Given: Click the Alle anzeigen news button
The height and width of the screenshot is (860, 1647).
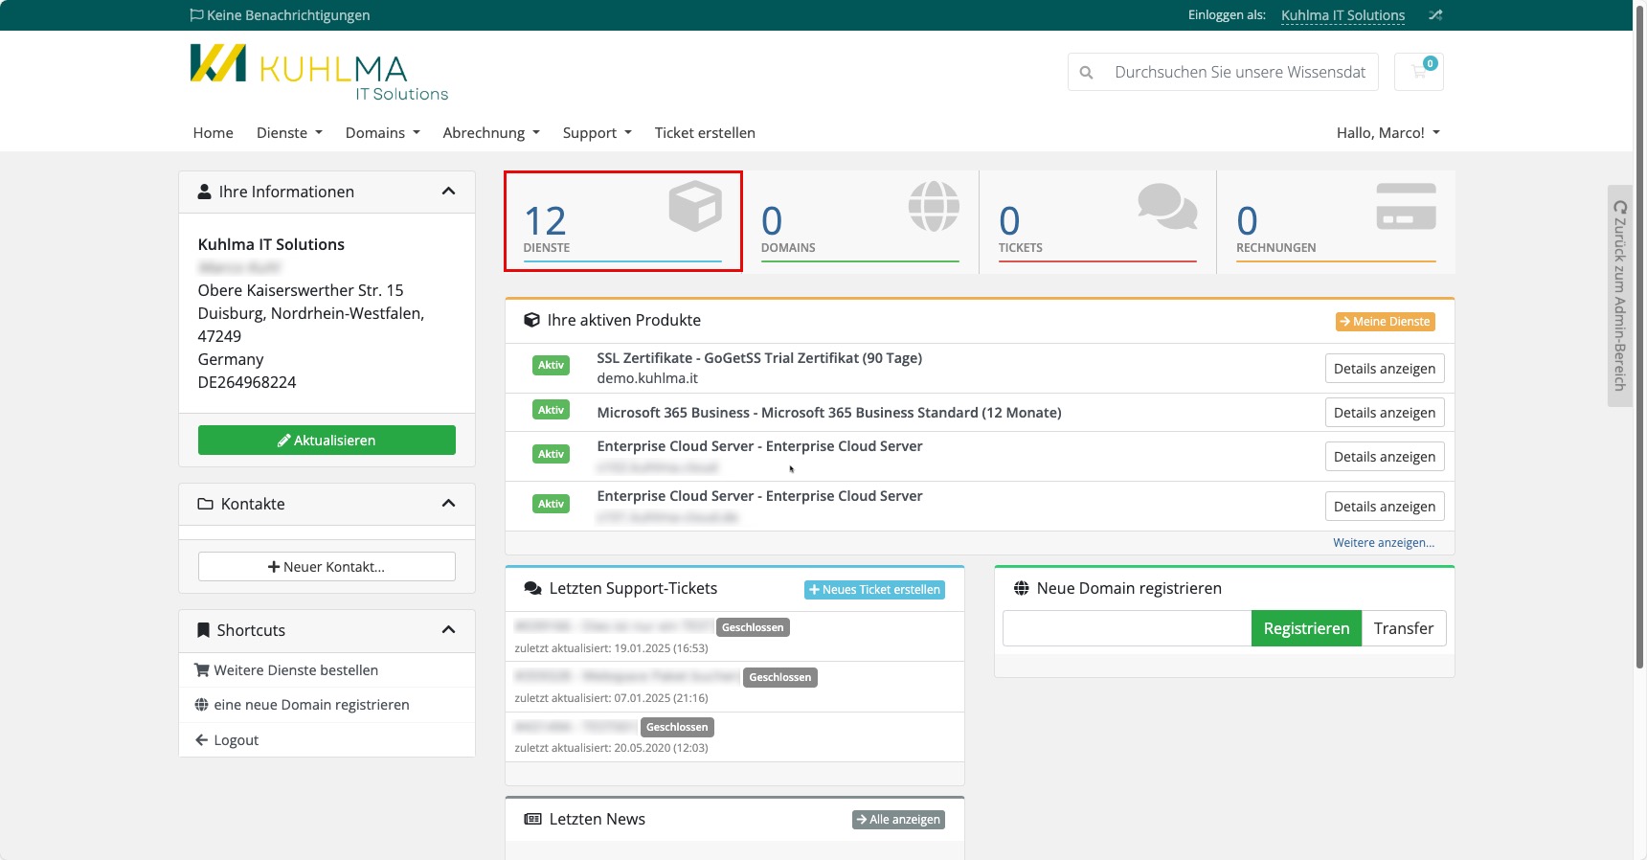Looking at the screenshot, I should coord(898,820).
